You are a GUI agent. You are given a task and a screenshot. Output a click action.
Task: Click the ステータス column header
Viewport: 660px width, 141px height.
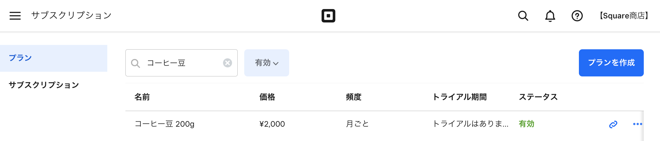(x=538, y=97)
